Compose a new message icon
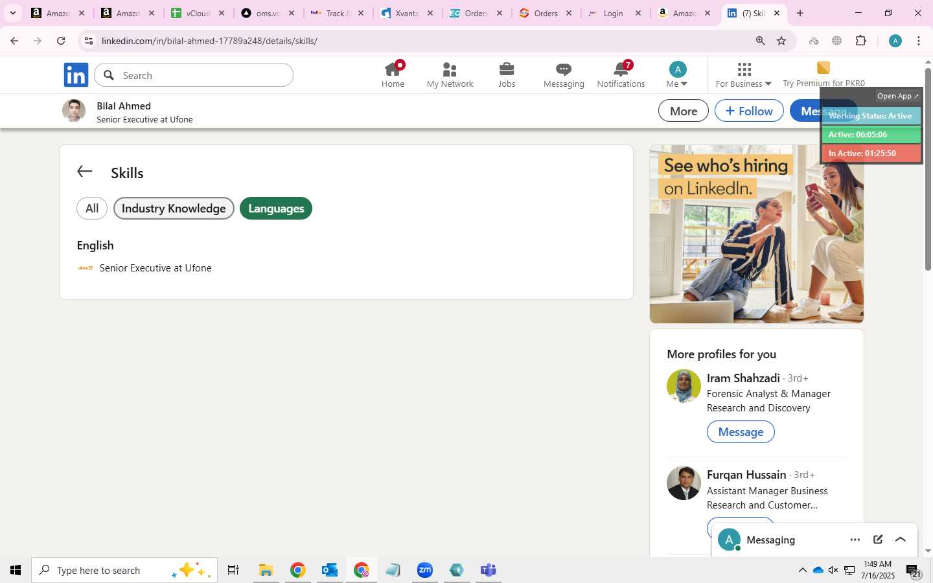 point(878,540)
